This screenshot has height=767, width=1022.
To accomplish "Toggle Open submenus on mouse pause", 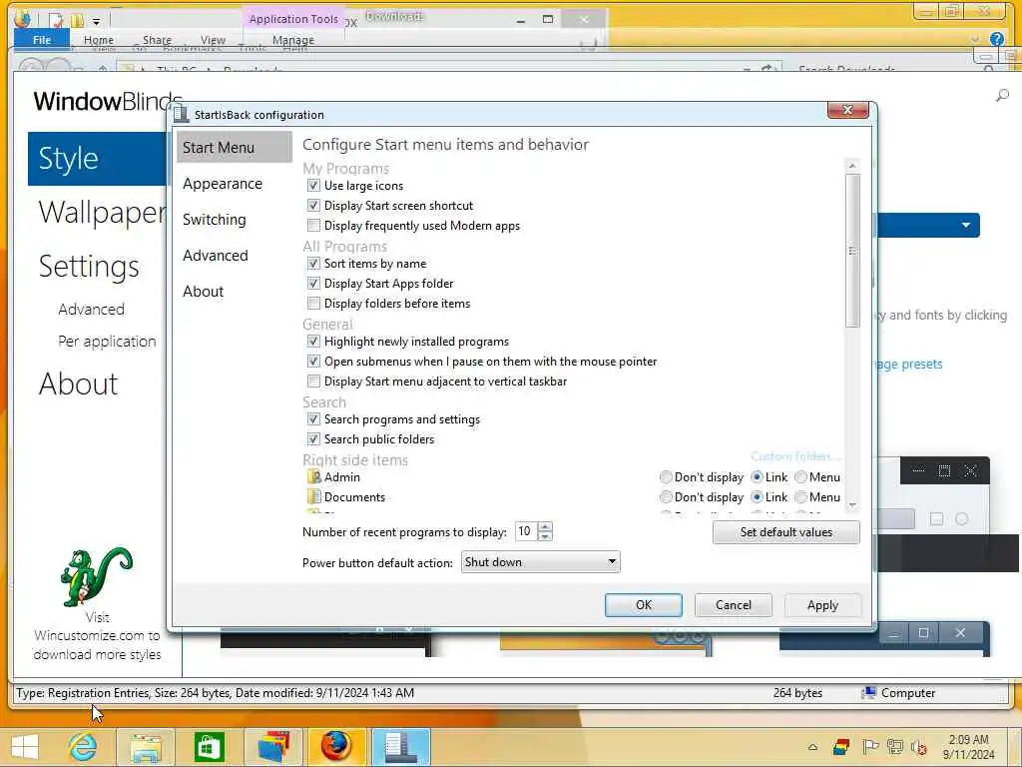I will point(313,362).
